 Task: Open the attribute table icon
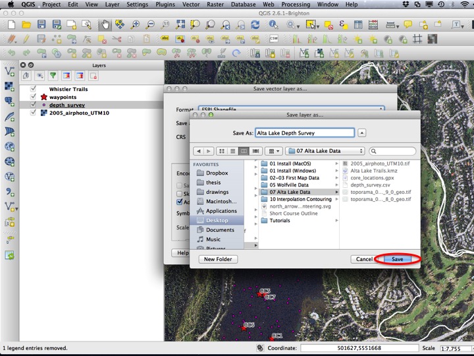pos(358,24)
